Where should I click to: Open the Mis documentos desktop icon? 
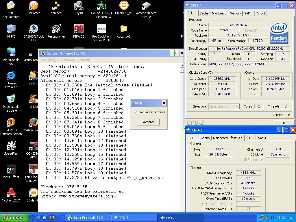11,10
